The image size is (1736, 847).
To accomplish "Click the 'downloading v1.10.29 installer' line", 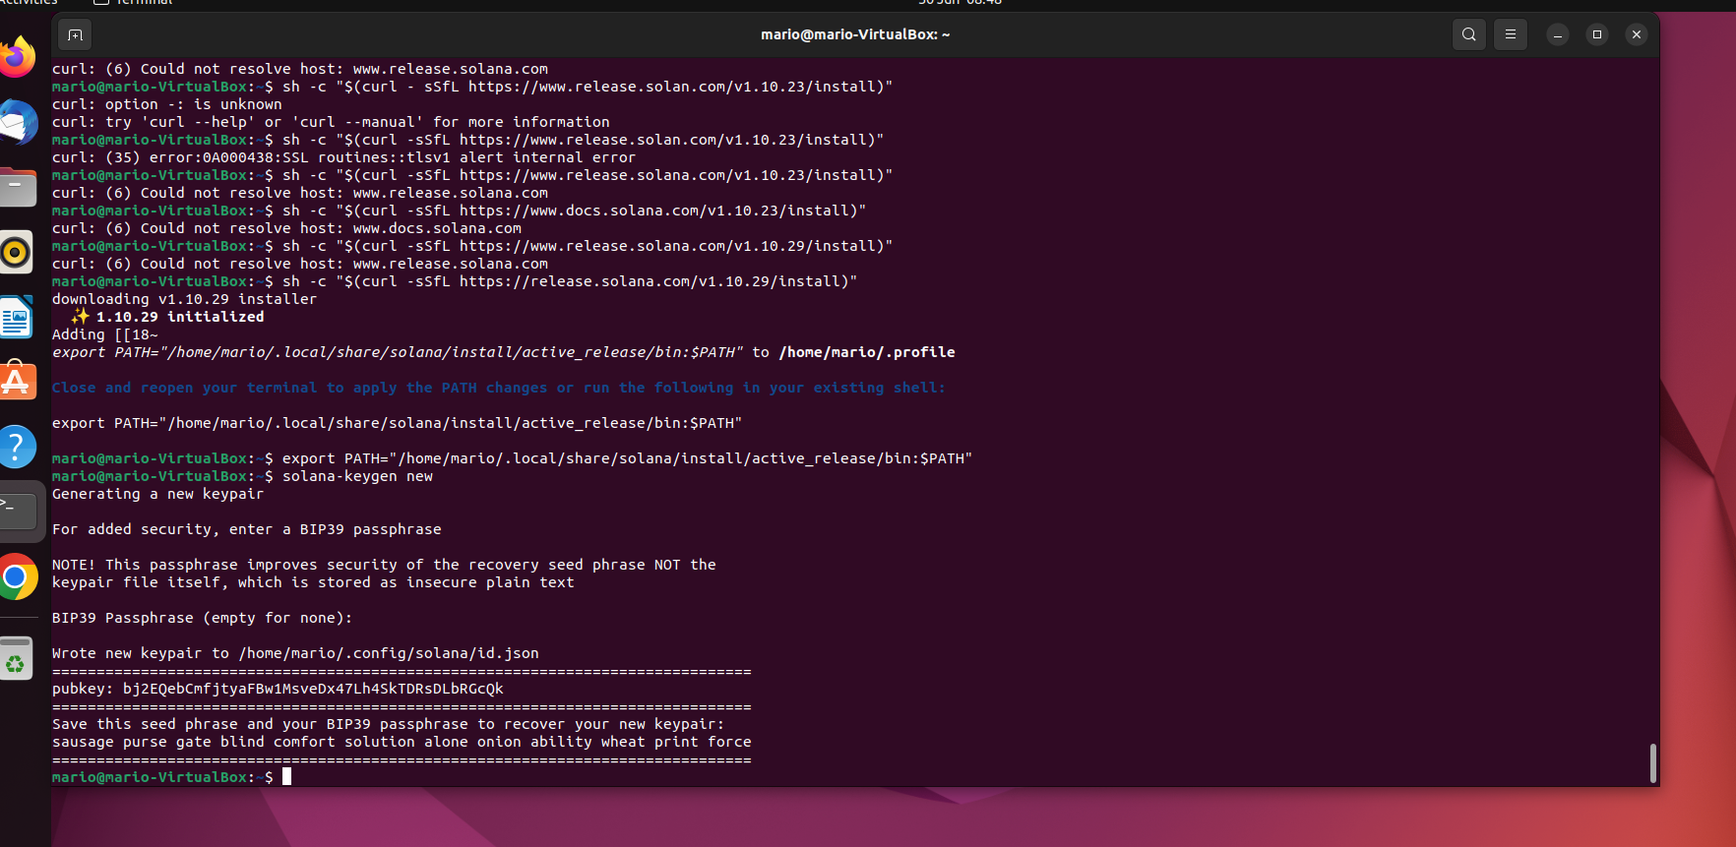I will pos(184,299).
